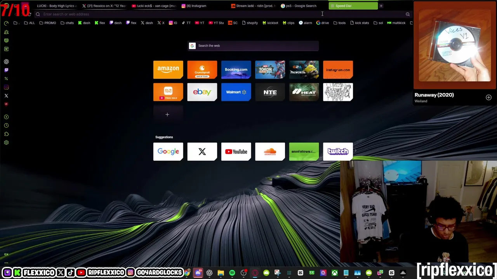Add 'Runaway (2020)' with the plus icon
The height and width of the screenshot is (279, 497).
pos(488,98)
